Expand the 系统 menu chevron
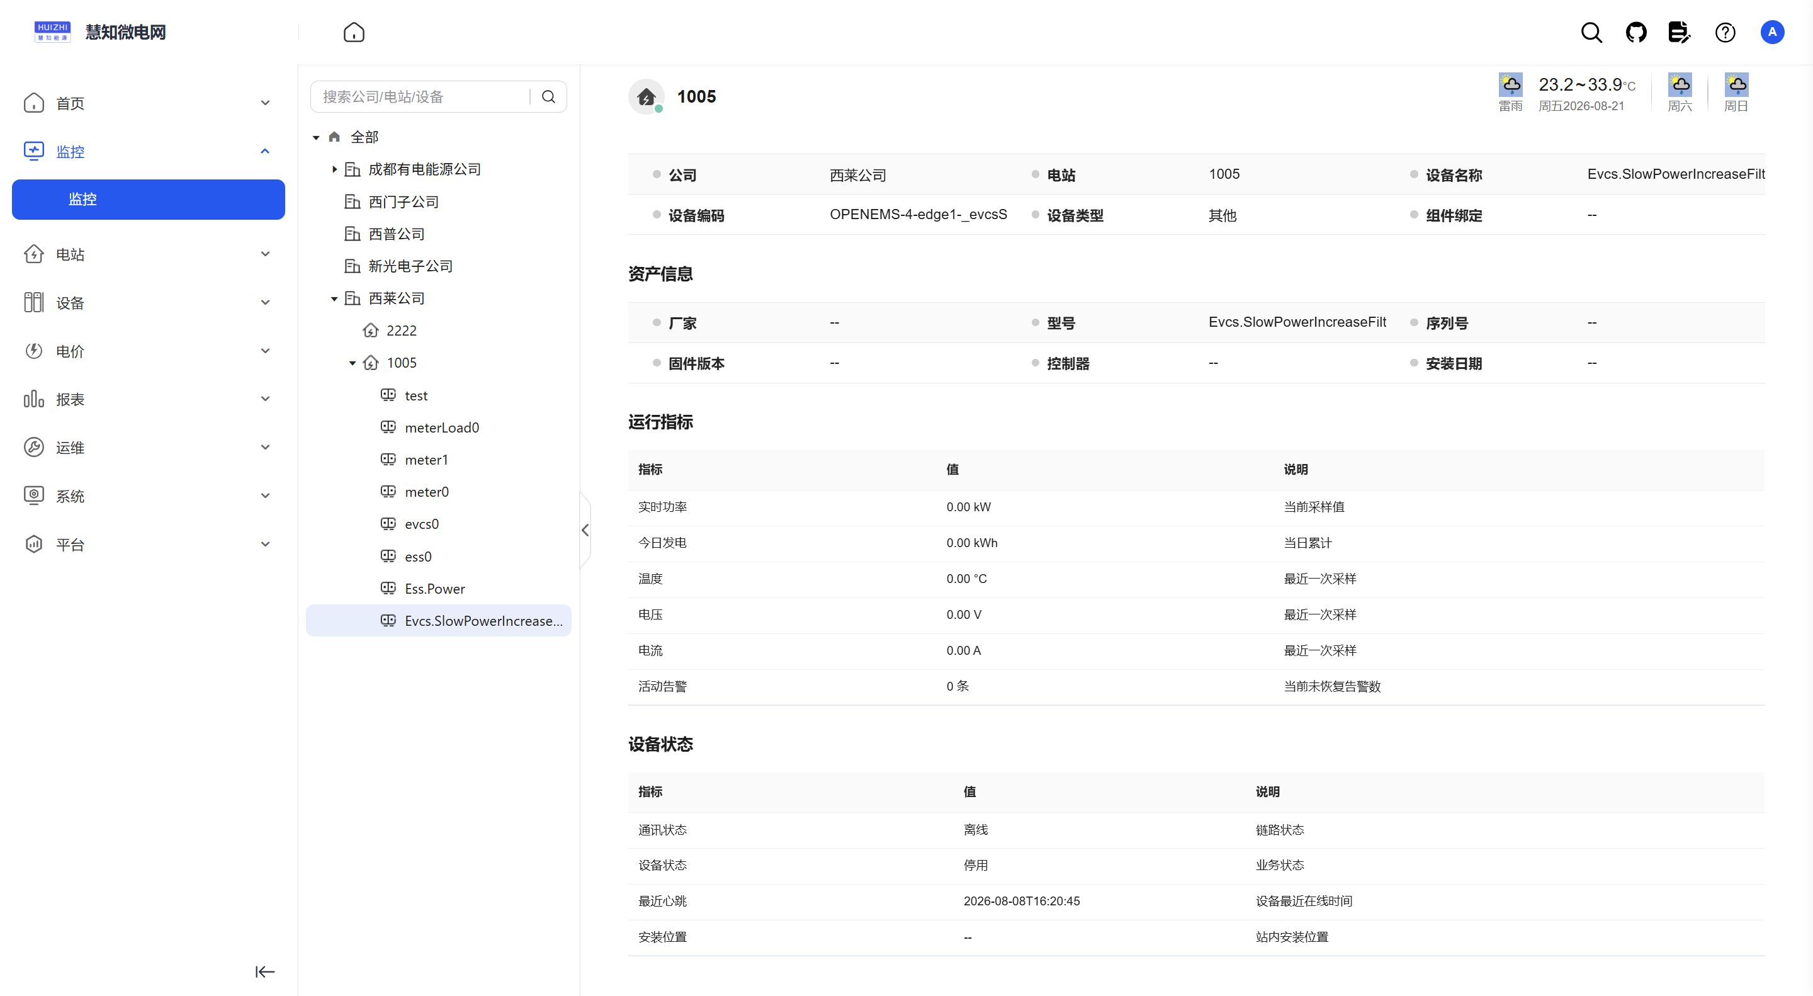This screenshot has height=996, width=1813. 265,495
